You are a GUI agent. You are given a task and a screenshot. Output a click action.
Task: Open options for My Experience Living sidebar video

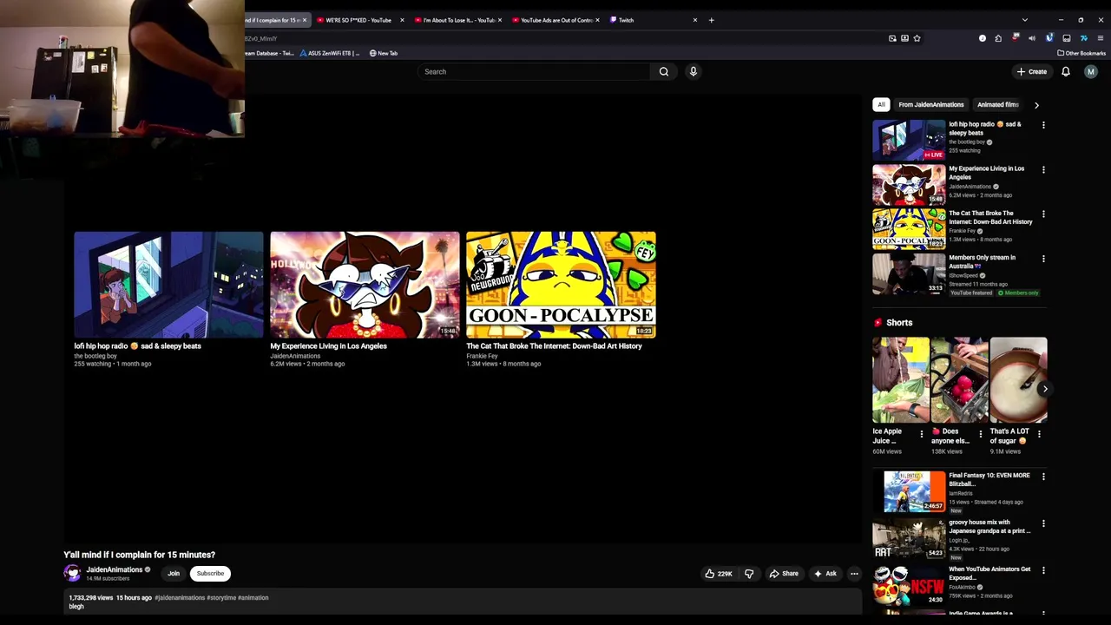(1043, 169)
